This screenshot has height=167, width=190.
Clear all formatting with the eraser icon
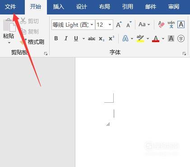(161, 24)
